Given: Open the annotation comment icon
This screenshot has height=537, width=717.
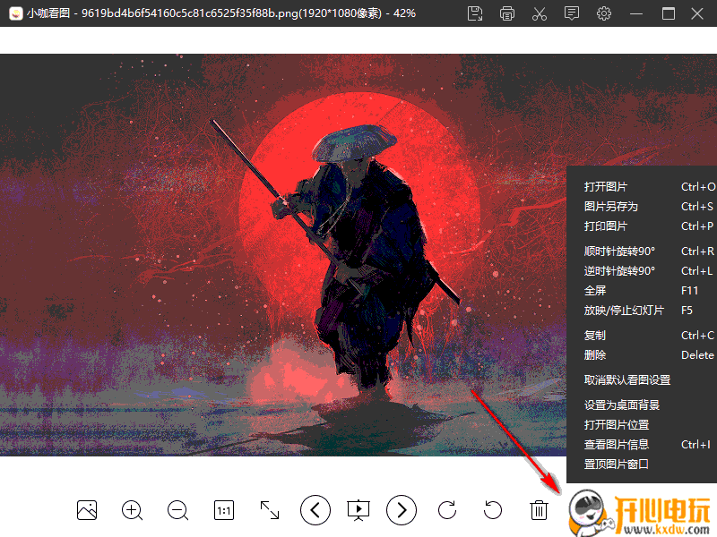Looking at the screenshot, I should click(x=572, y=14).
